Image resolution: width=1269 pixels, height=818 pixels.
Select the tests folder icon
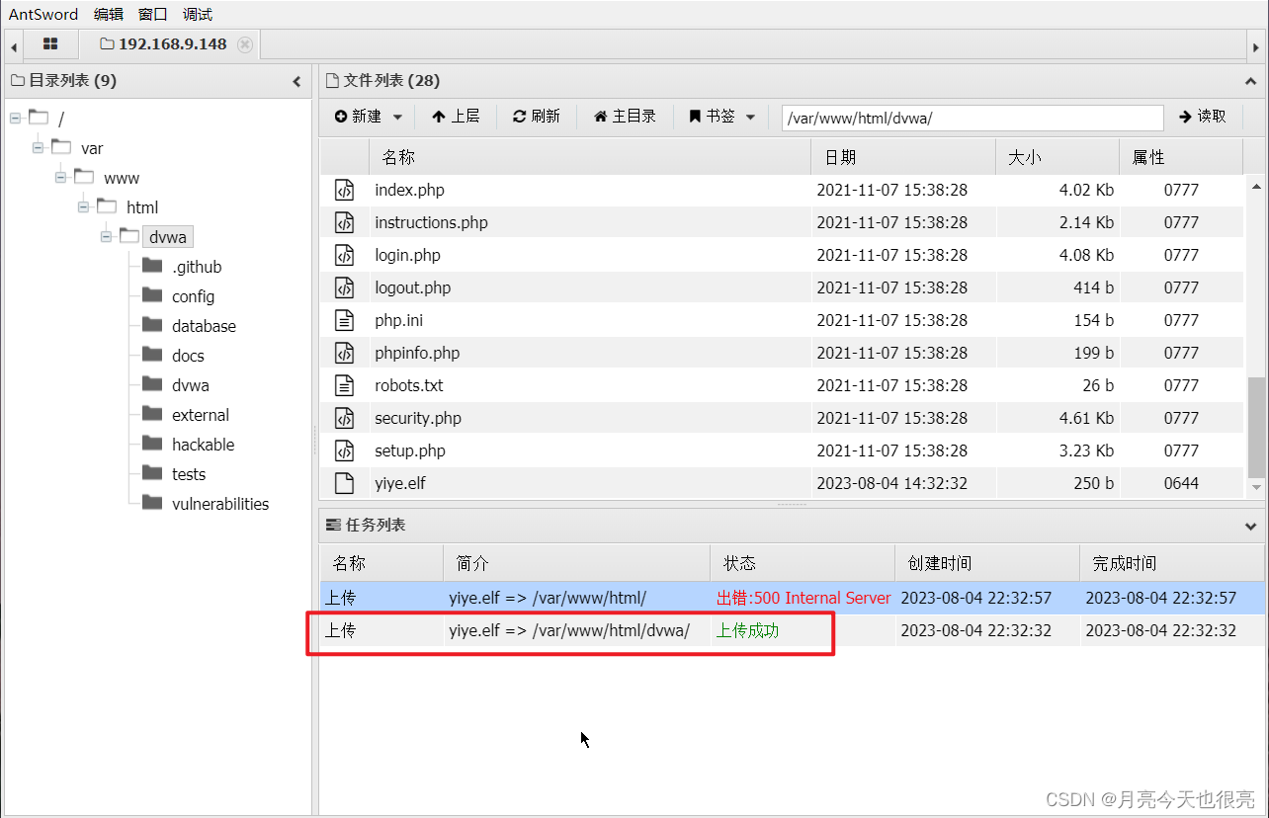(x=152, y=473)
